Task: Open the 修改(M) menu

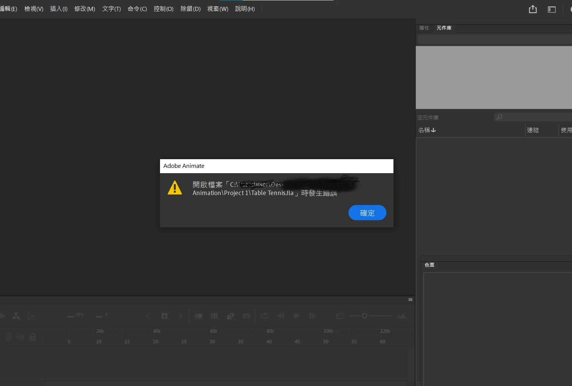Action: coord(84,9)
